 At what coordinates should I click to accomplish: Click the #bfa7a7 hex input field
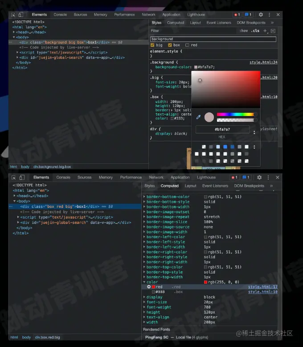[222, 129]
